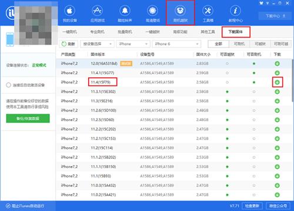Download firmware 11.1(15B93)
The width and height of the screenshot is (294, 211).
coord(277,176)
